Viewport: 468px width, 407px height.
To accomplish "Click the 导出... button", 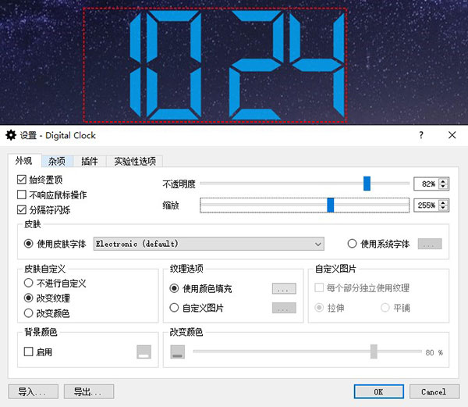I will click(89, 391).
